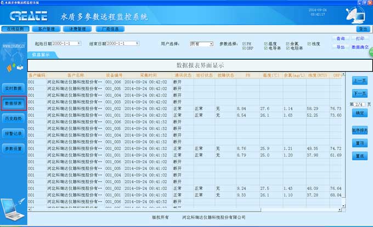
Task: Uncheck the 温度 (temperature) checkbox
Action: pos(266,43)
